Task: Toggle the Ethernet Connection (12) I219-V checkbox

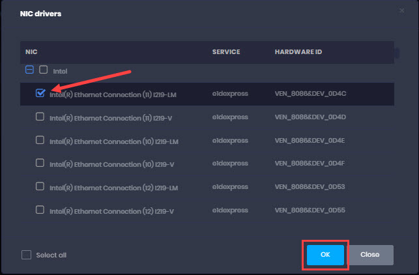Action: pos(40,210)
